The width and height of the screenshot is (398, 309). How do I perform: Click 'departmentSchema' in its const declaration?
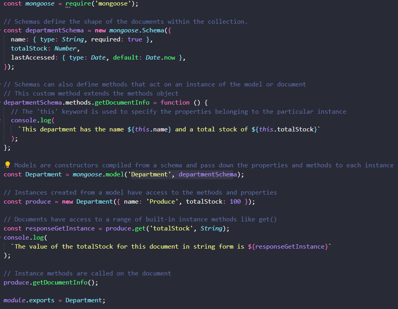(54, 30)
